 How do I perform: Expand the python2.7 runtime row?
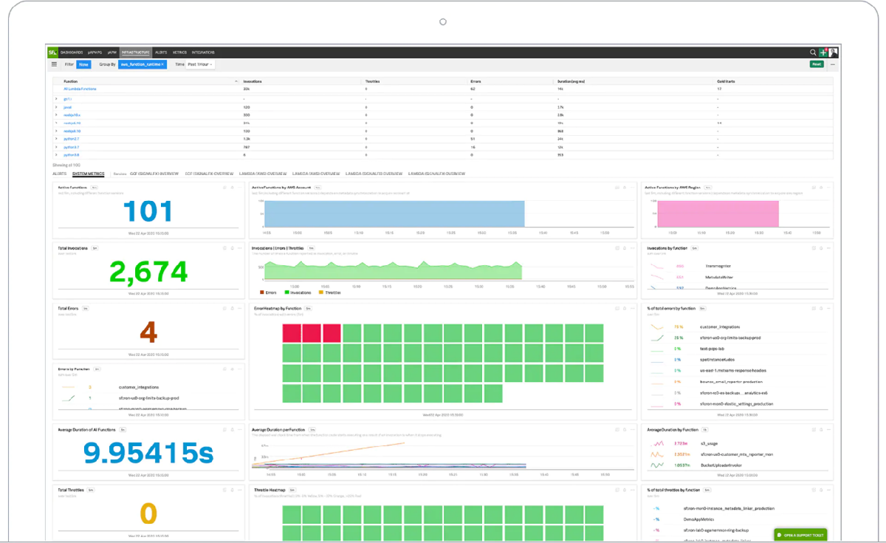(56, 138)
